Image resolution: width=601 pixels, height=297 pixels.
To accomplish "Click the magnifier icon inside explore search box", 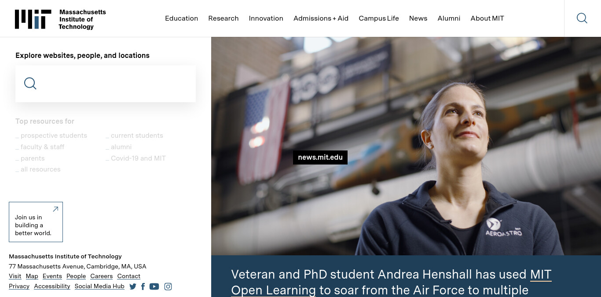I will tap(30, 83).
